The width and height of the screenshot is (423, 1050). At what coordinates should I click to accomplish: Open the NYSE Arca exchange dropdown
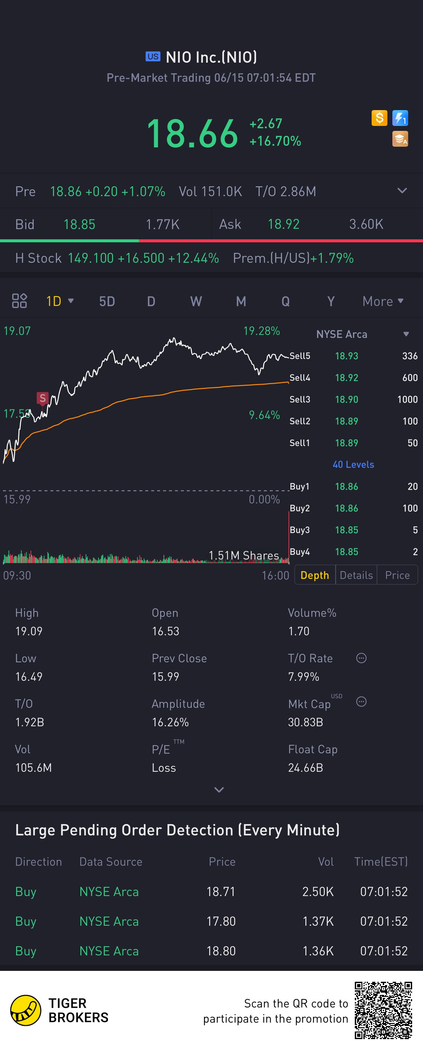coord(406,334)
